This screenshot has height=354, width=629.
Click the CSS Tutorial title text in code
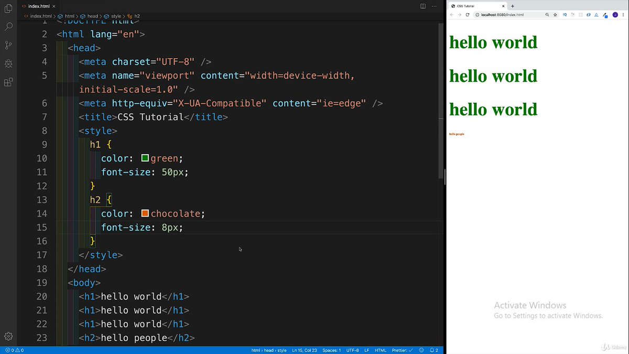click(150, 117)
